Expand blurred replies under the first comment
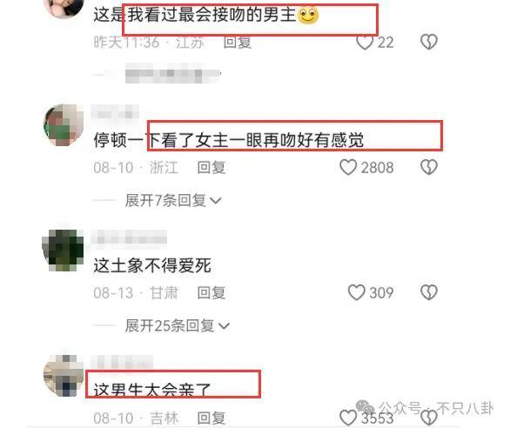510x428 pixels. (x=173, y=74)
